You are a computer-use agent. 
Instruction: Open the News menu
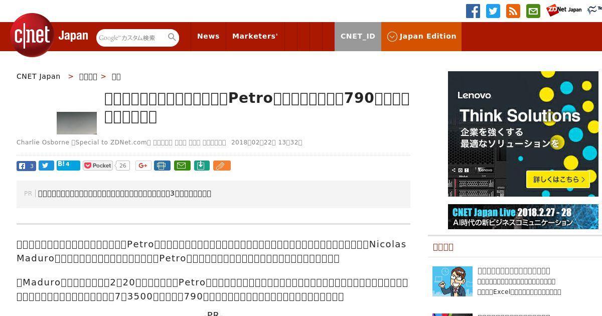[x=208, y=36]
